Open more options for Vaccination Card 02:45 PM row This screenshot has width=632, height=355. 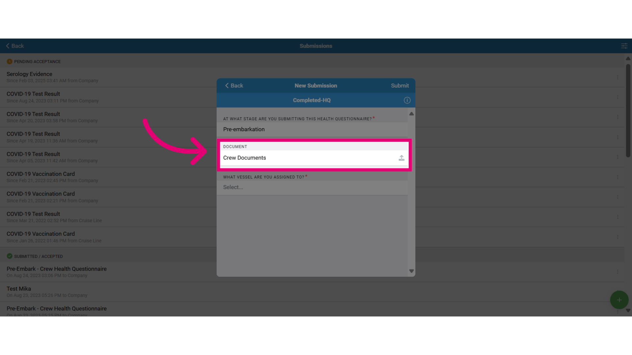tap(618, 177)
